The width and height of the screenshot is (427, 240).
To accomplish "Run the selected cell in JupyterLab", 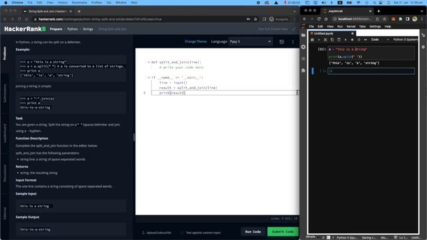I will tap(346, 40).
